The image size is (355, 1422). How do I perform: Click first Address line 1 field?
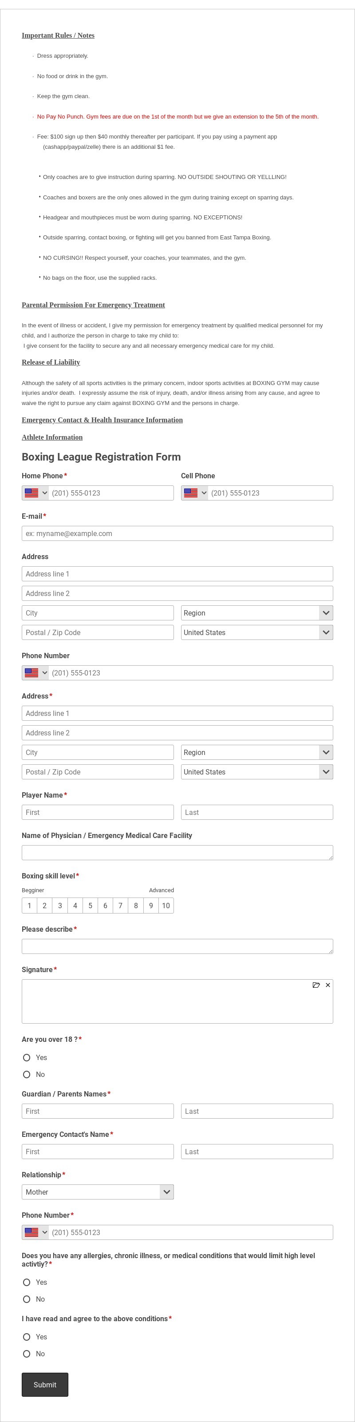(x=177, y=573)
